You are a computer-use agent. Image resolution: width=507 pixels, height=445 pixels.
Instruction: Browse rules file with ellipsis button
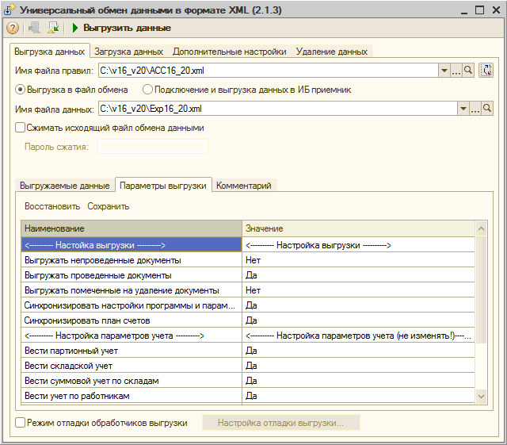tap(456, 71)
